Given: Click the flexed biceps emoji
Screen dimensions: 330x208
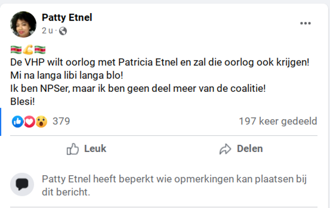Looking at the screenshot, I should [28, 50].
